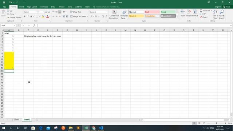The width and height of the screenshot is (233, 131).
Task: Click the formula bar input
Action: [134, 25]
